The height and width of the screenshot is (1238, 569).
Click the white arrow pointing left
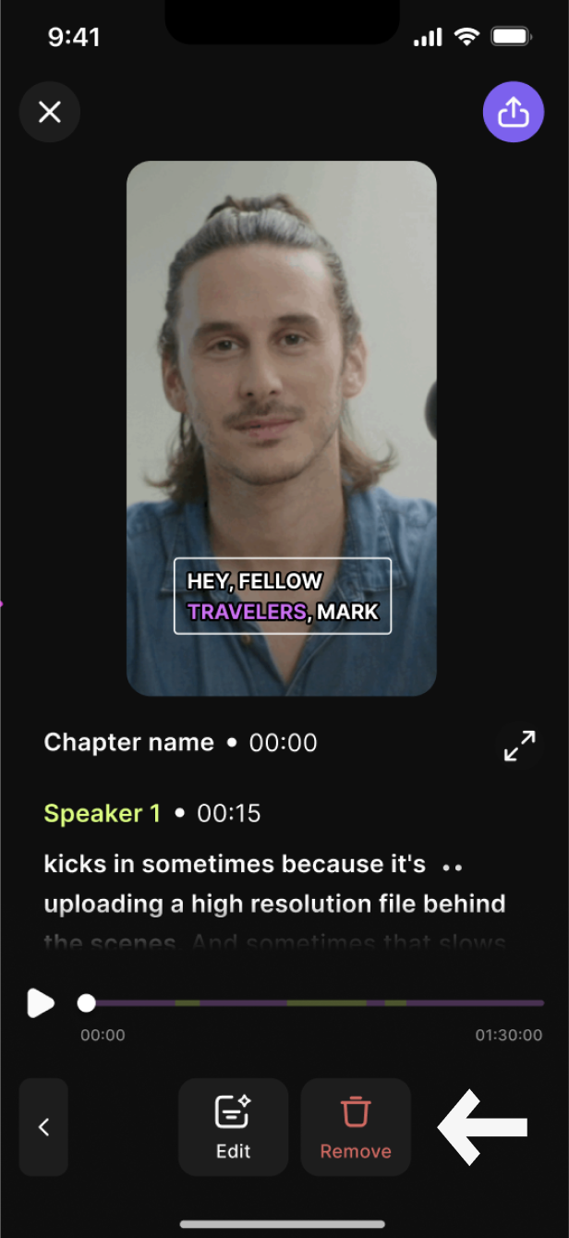pyautogui.click(x=482, y=1126)
